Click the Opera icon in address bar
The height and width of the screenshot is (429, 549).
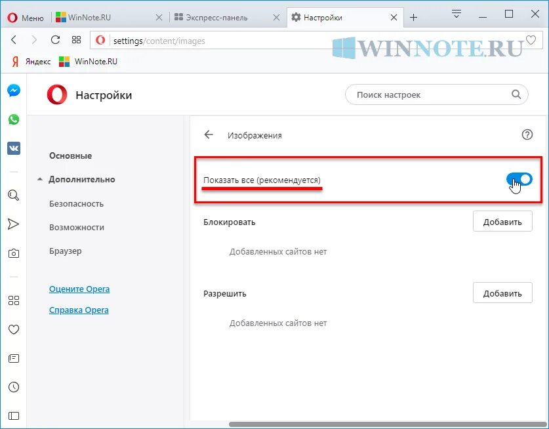coord(100,41)
